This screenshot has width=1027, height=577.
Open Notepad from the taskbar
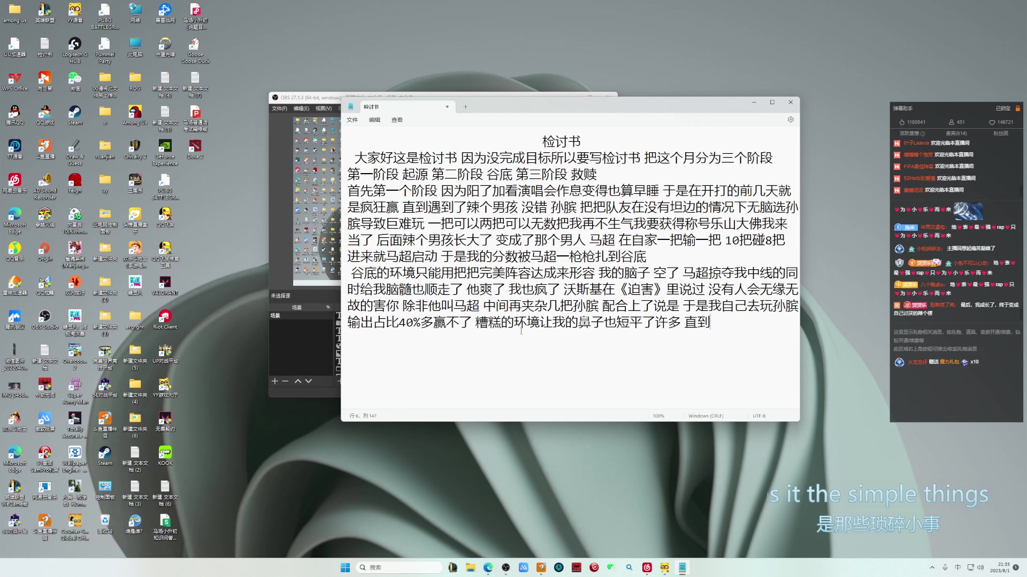682,567
